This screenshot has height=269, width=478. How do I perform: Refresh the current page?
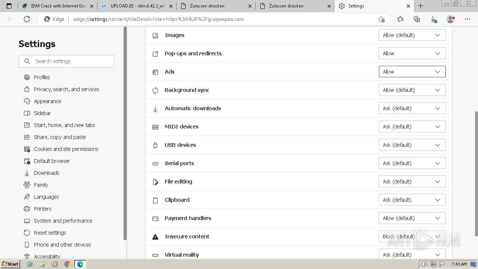[27, 19]
